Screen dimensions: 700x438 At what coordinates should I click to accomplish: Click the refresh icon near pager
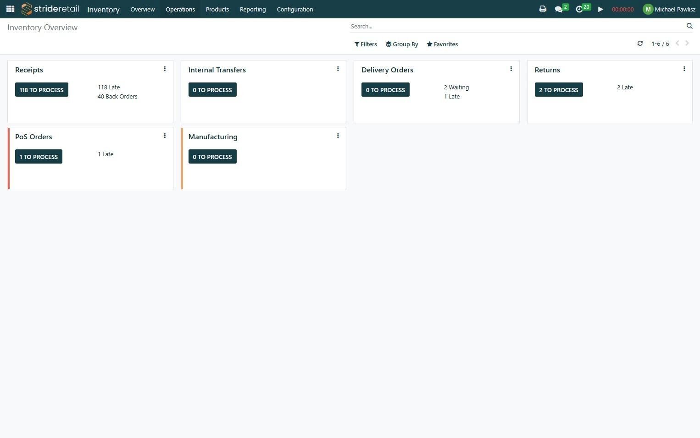[x=640, y=44]
